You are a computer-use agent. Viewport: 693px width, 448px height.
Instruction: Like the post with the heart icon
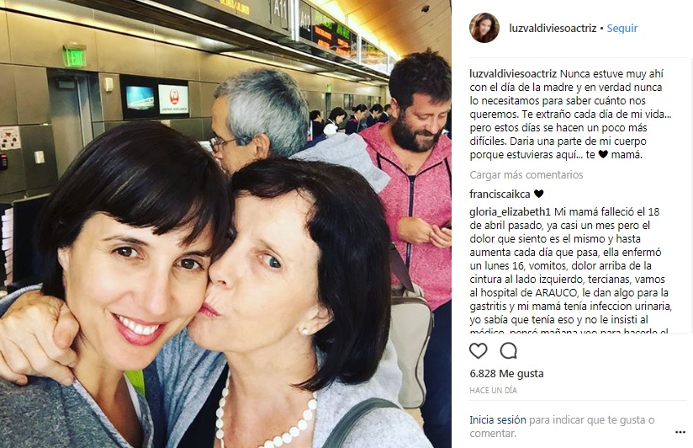(x=479, y=351)
